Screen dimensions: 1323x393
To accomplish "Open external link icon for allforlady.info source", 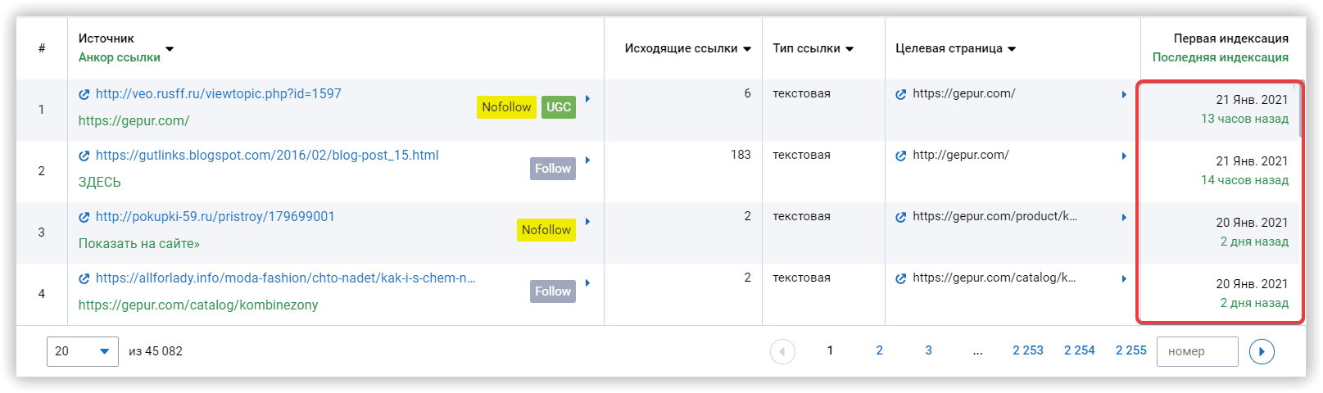I will coord(84,278).
